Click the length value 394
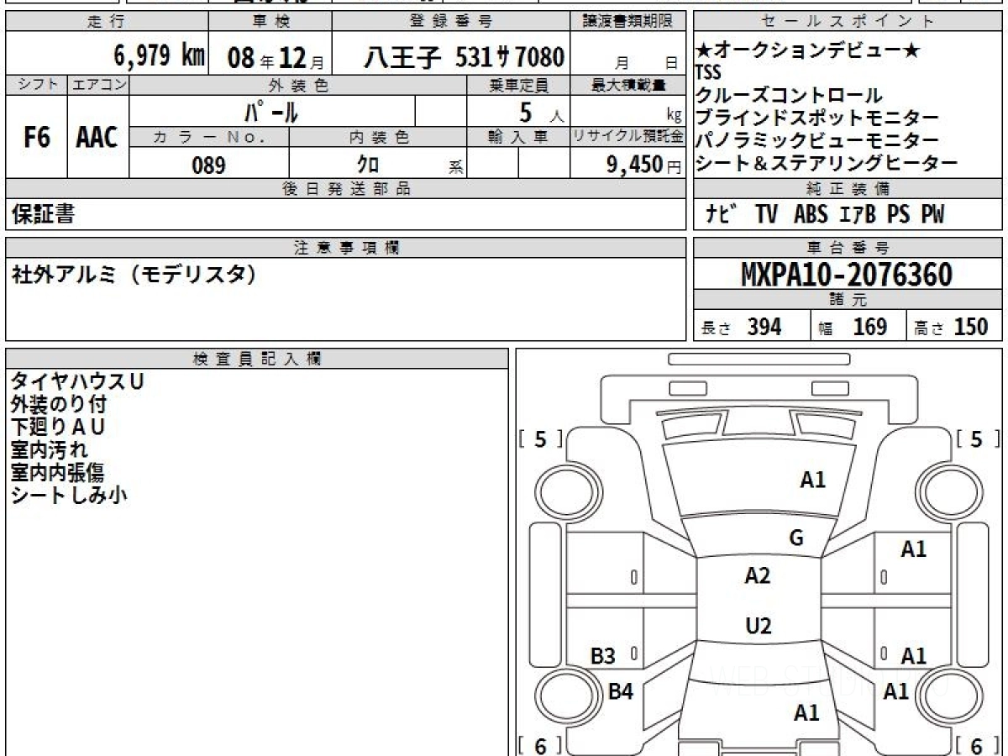The image size is (1008, 756). 764,327
